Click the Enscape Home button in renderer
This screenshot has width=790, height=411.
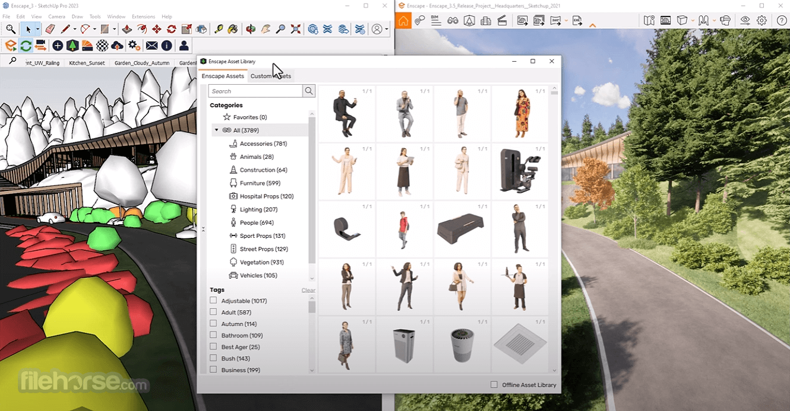pos(403,21)
